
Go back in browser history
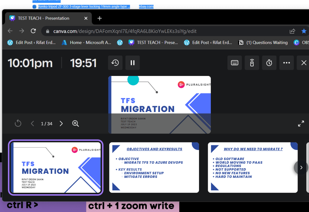(10, 31)
